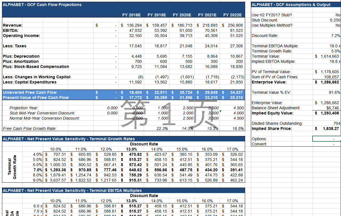Click the 'Sensitivity - Terminal Growth Rates' section header
This screenshot has width=341, height=216.
click(69, 139)
